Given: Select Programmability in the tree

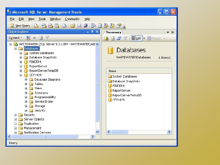Looking at the screenshot, I should coord(45,97).
